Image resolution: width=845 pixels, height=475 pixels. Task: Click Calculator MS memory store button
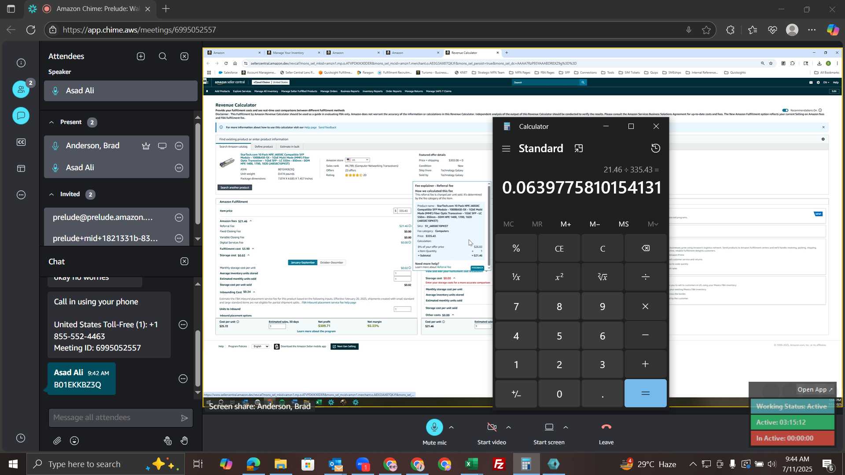point(624,224)
